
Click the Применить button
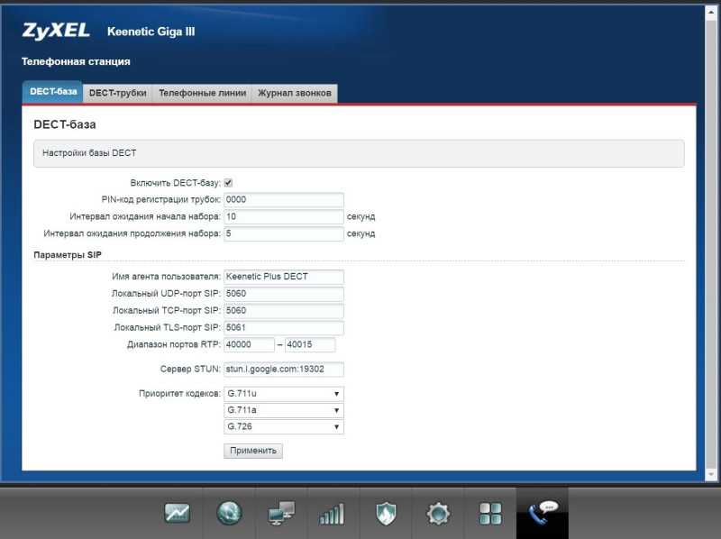tap(253, 451)
